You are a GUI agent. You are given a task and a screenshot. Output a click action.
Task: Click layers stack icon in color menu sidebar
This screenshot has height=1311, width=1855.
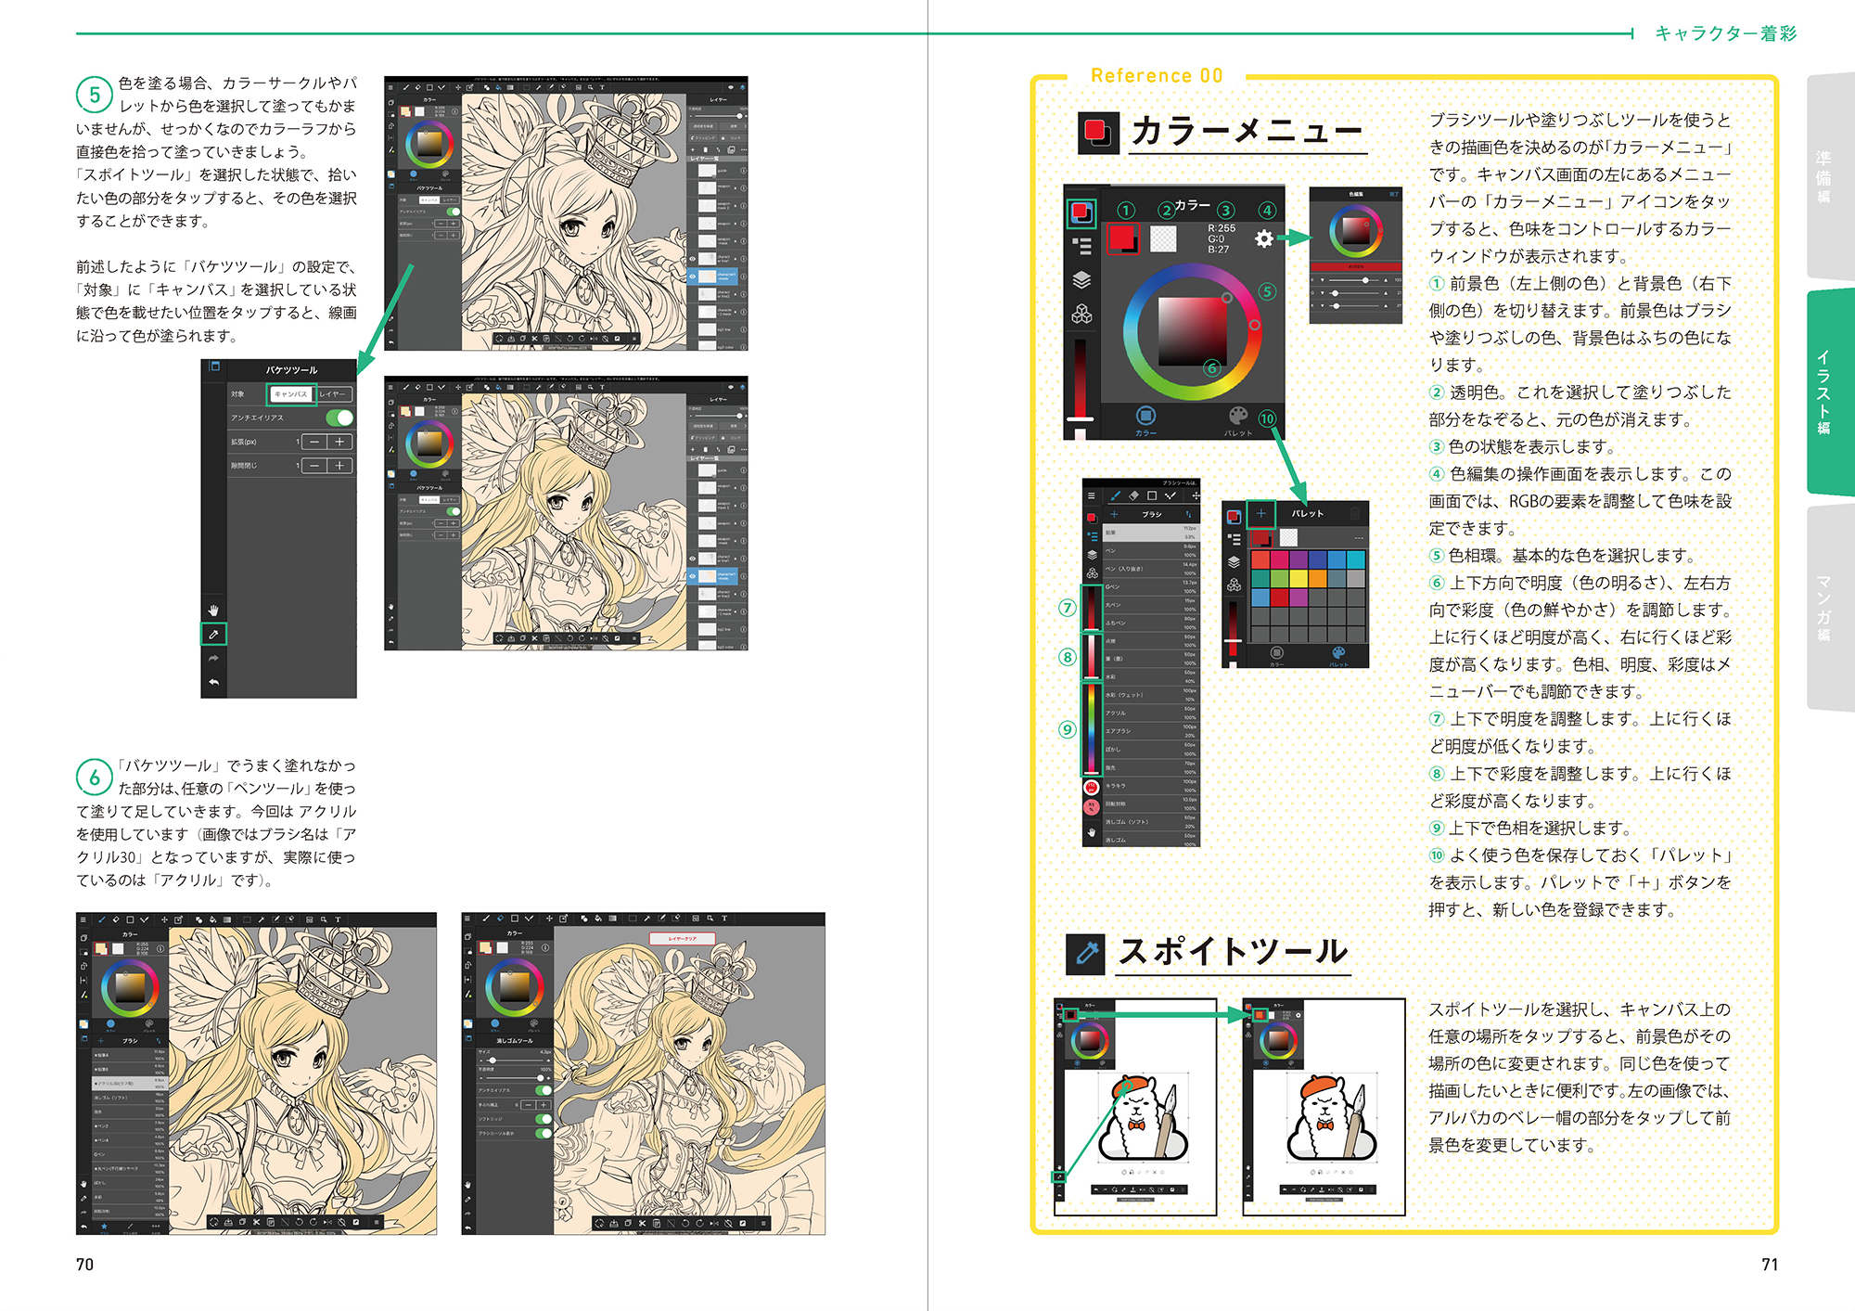tap(1081, 279)
